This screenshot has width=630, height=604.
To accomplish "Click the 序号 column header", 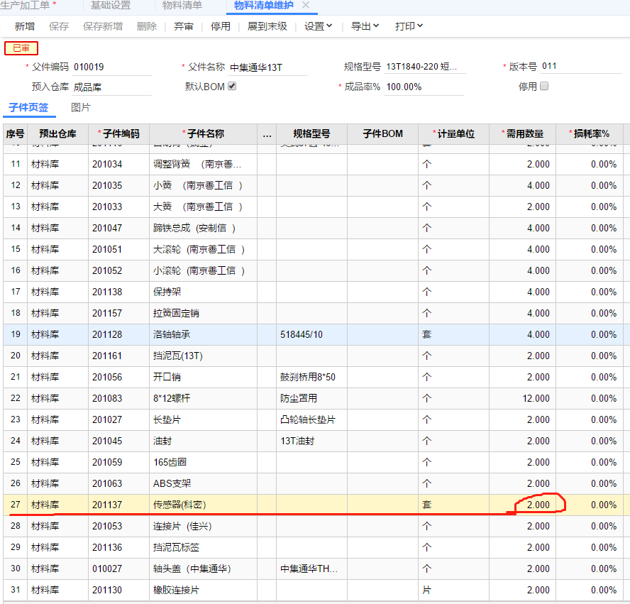I will [16, 134].
